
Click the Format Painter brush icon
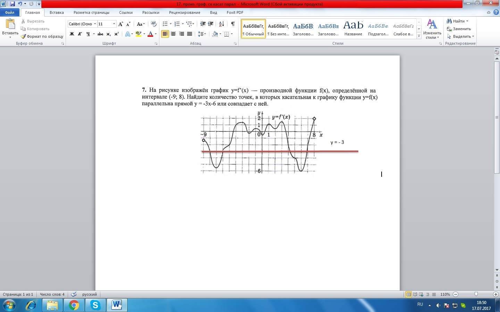click(23, 36)
